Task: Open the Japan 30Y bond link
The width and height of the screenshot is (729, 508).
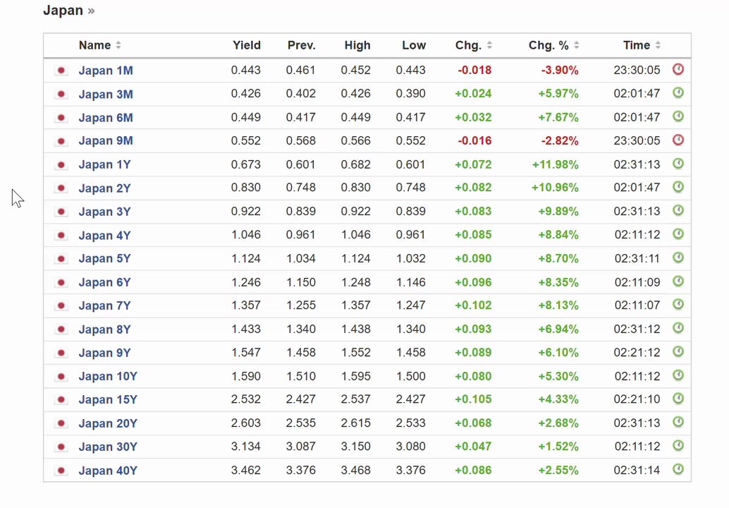Action: (x=108, y=447)
